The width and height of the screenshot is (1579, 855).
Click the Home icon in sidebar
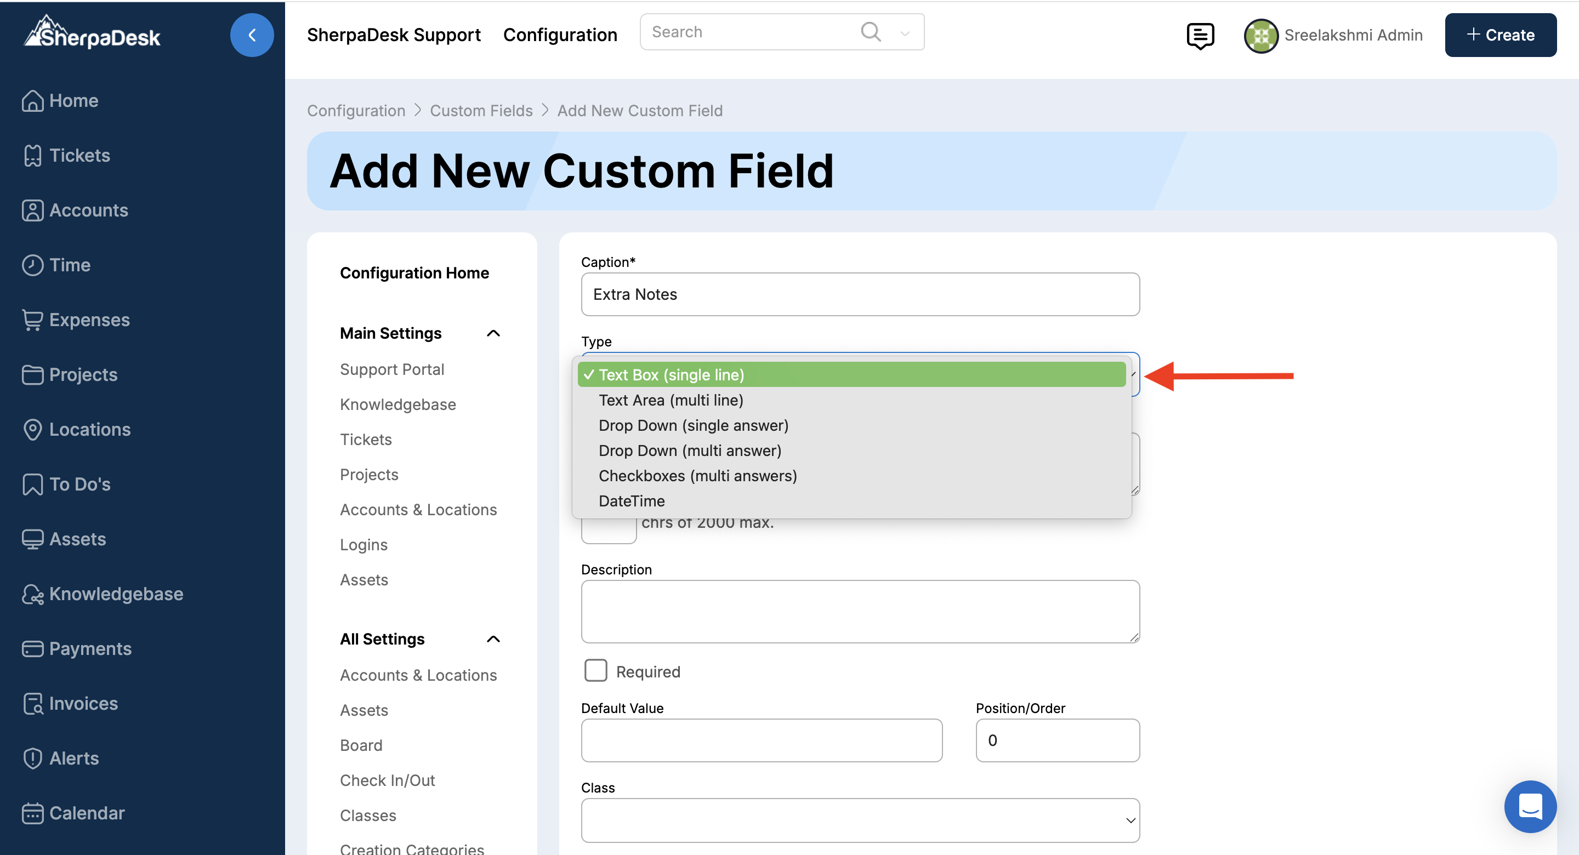click(32, 100)
